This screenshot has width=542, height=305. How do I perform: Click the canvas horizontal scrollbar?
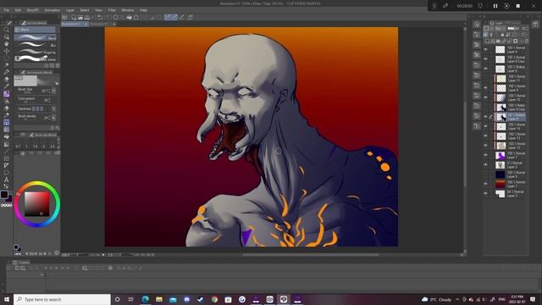(x=311, y=255)
